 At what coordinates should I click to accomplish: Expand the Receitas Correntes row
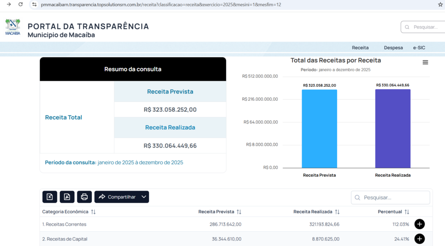pyautogui.click(x=419, y=224)
